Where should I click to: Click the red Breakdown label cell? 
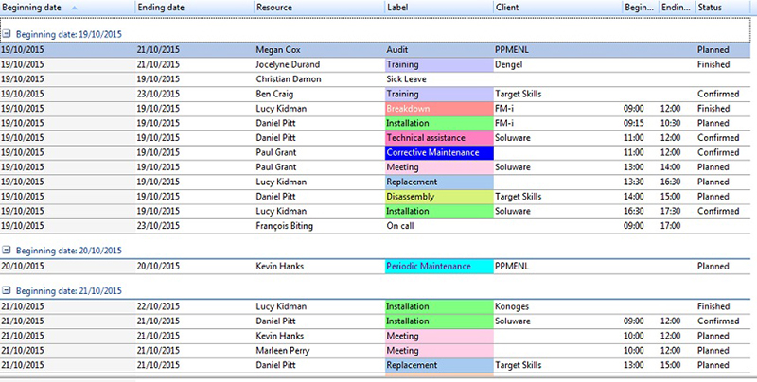tap(438, 109)
